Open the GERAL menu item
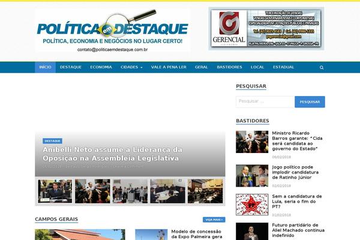The width and height of the screenshot is (360, 240). point(202,67)
